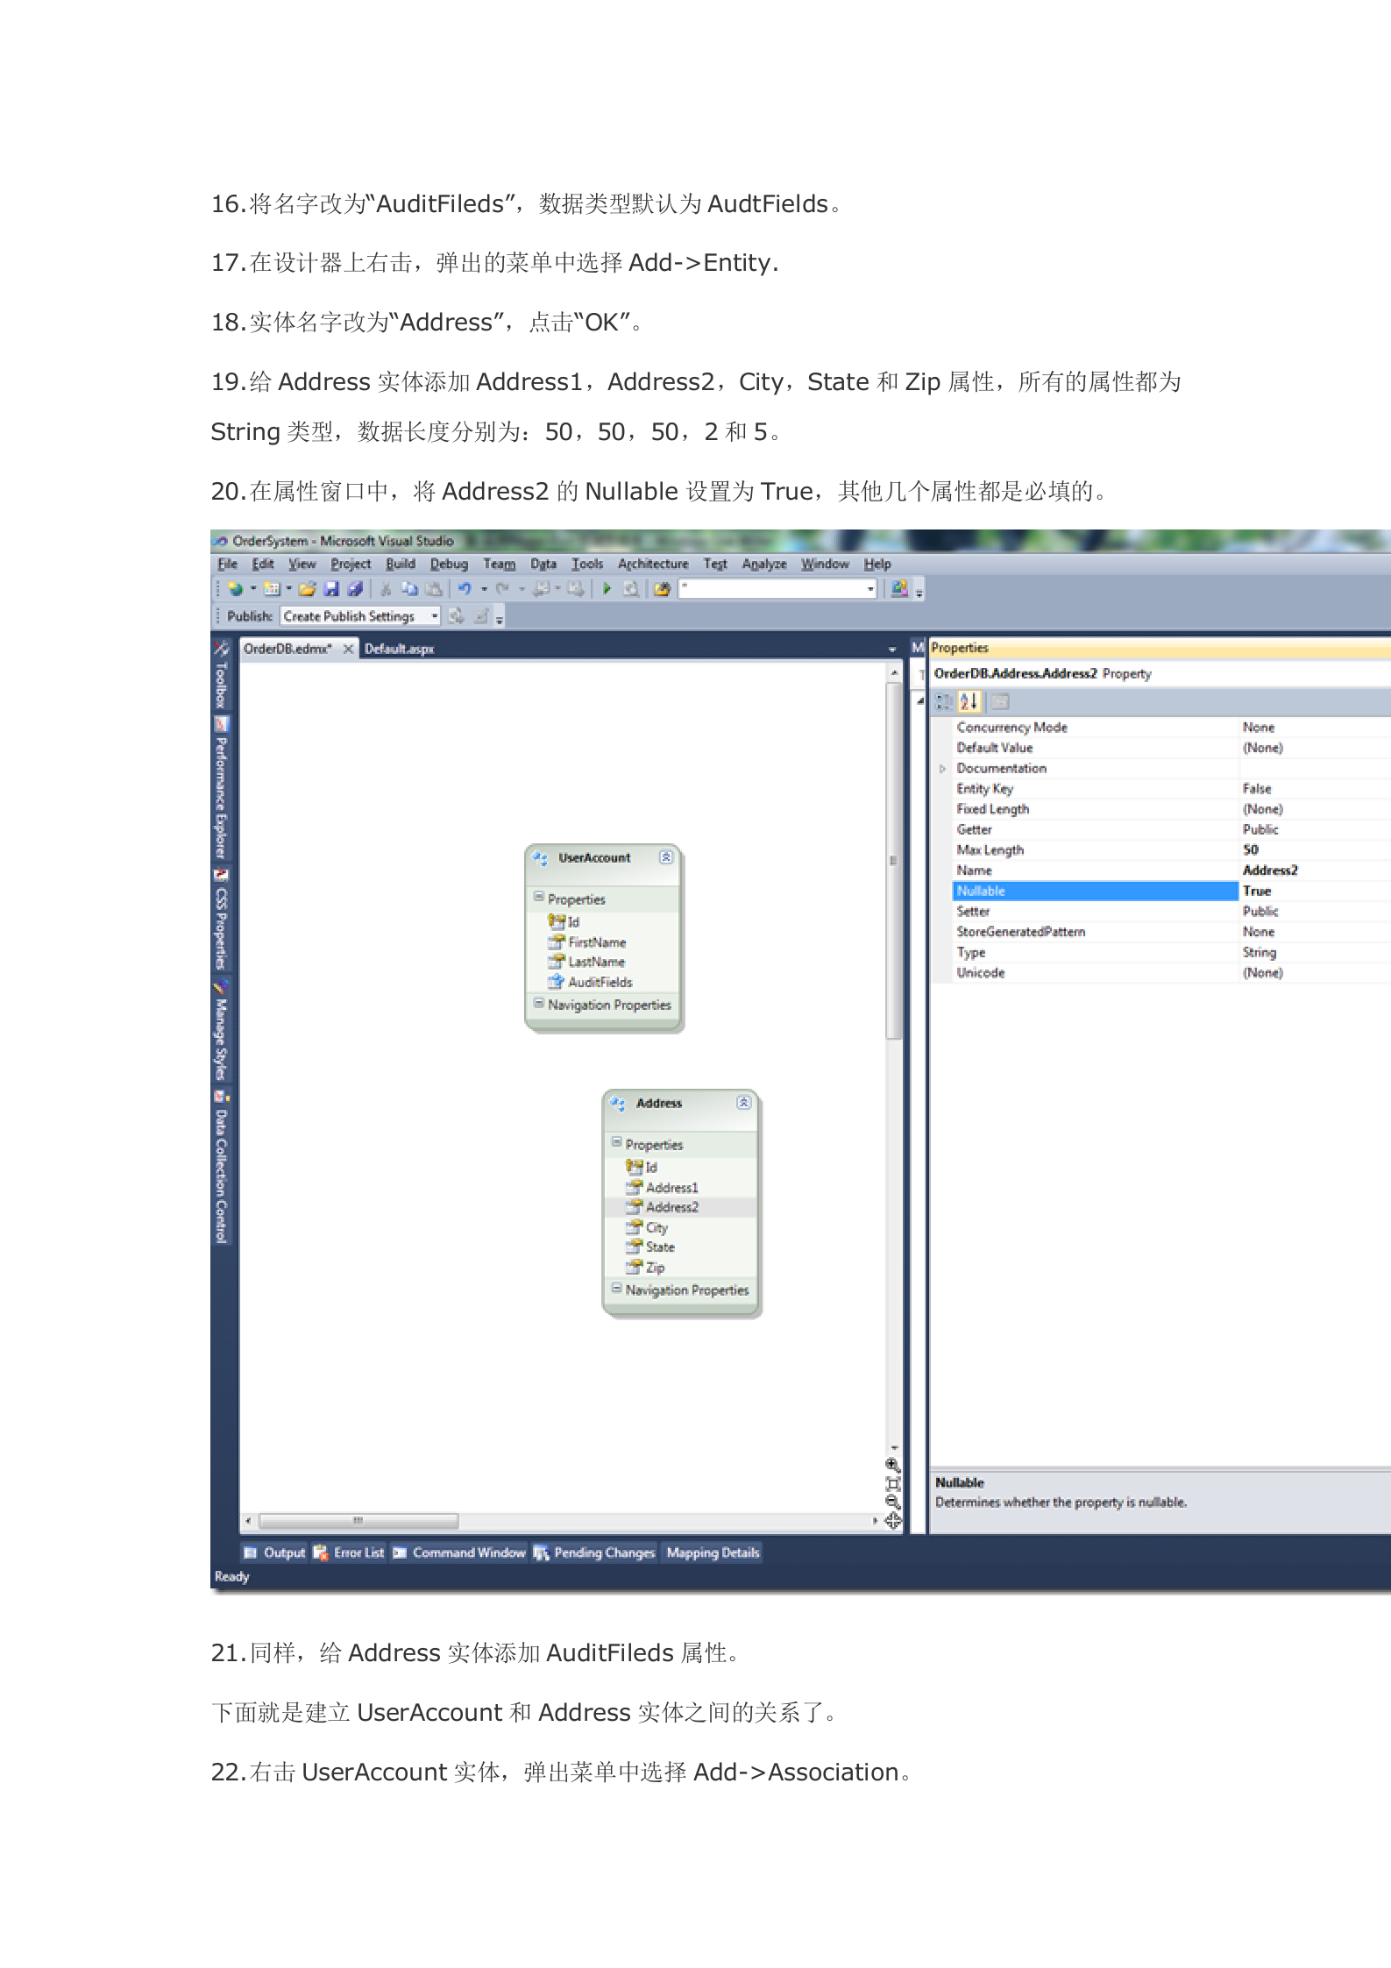Select the Type property row

pyautogui.click(x=1172, y=952)
